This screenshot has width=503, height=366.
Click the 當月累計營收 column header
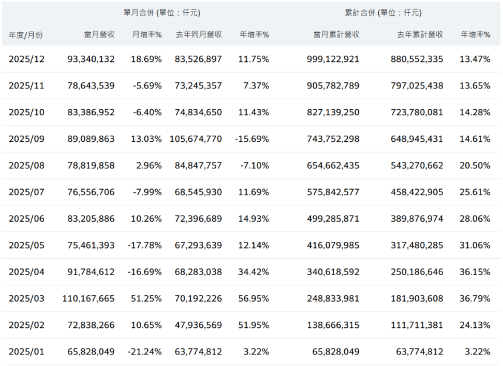(x=336, y=35)
